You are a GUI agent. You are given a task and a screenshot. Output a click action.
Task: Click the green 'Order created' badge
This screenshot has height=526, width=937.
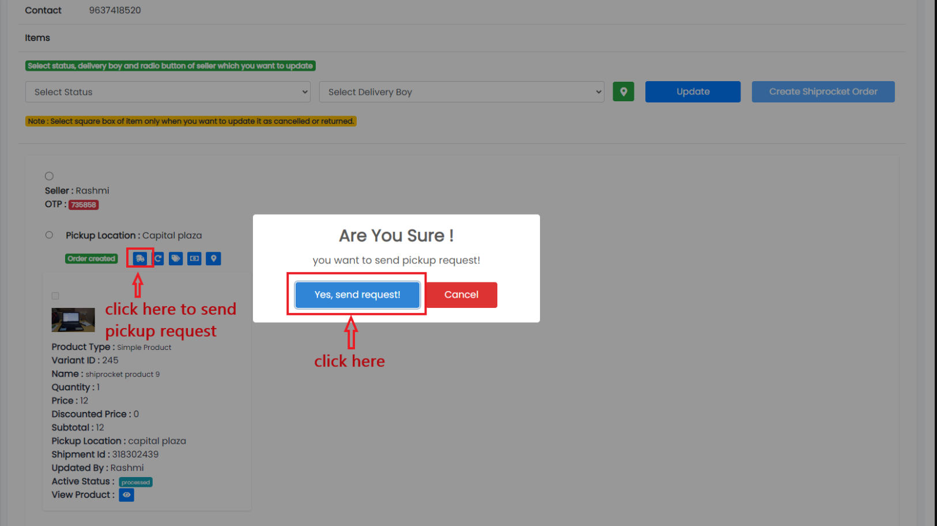(x=91, y=259)
